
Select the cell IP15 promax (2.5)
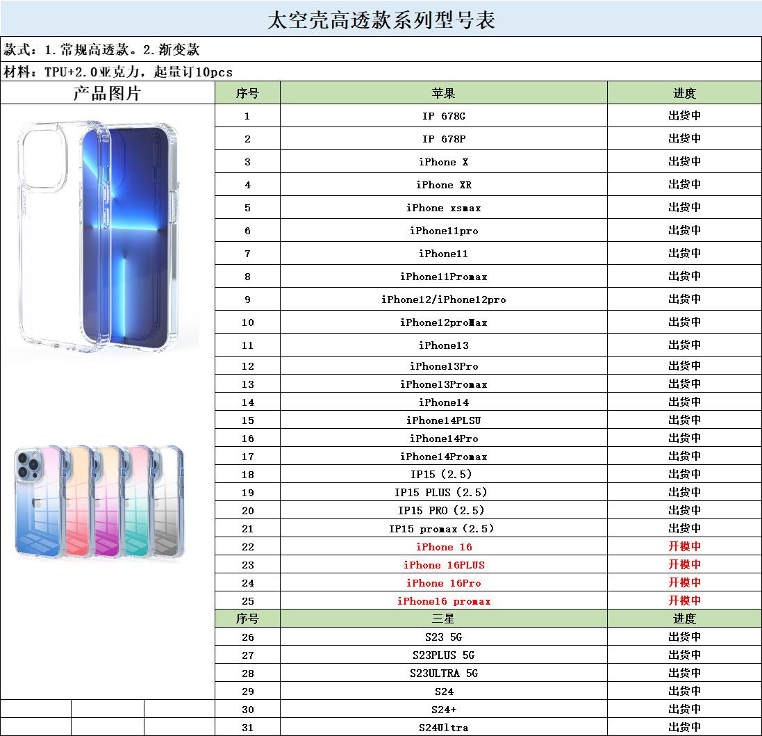pos(444,528)
